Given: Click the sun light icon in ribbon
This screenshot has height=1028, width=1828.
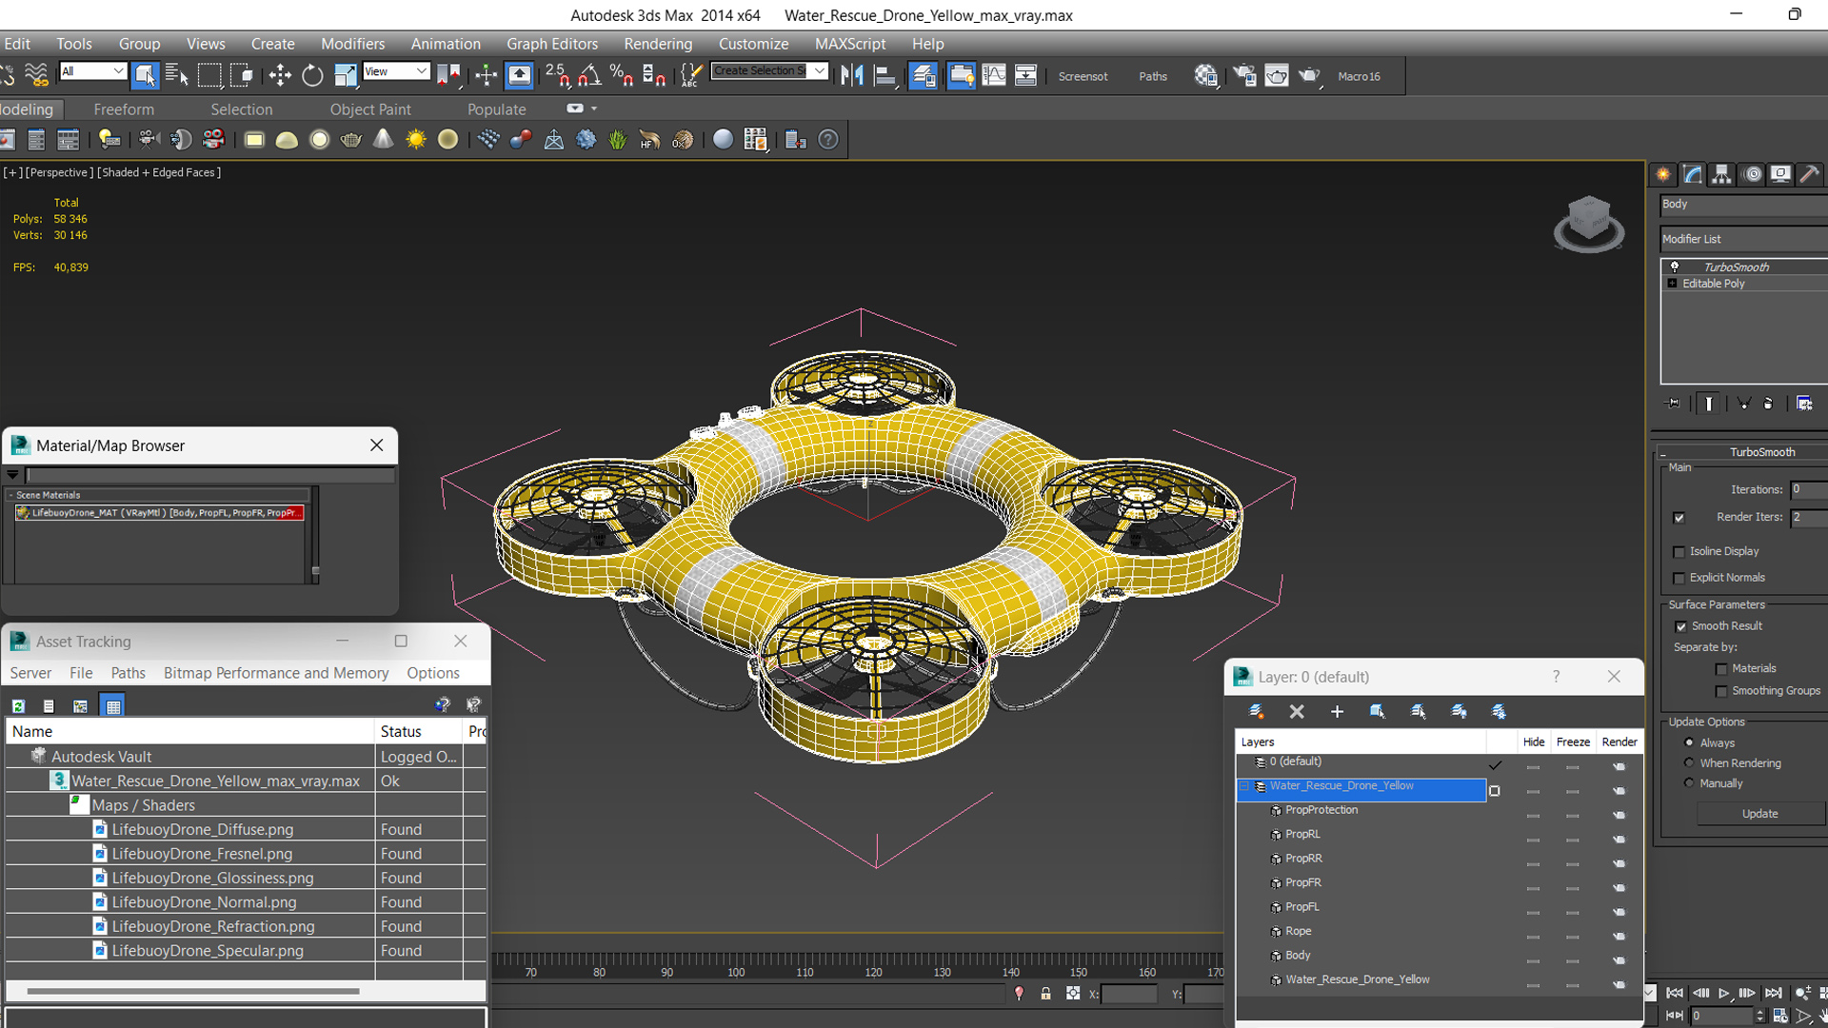Looking at the screenshot, I should click(x=416, y=140).
